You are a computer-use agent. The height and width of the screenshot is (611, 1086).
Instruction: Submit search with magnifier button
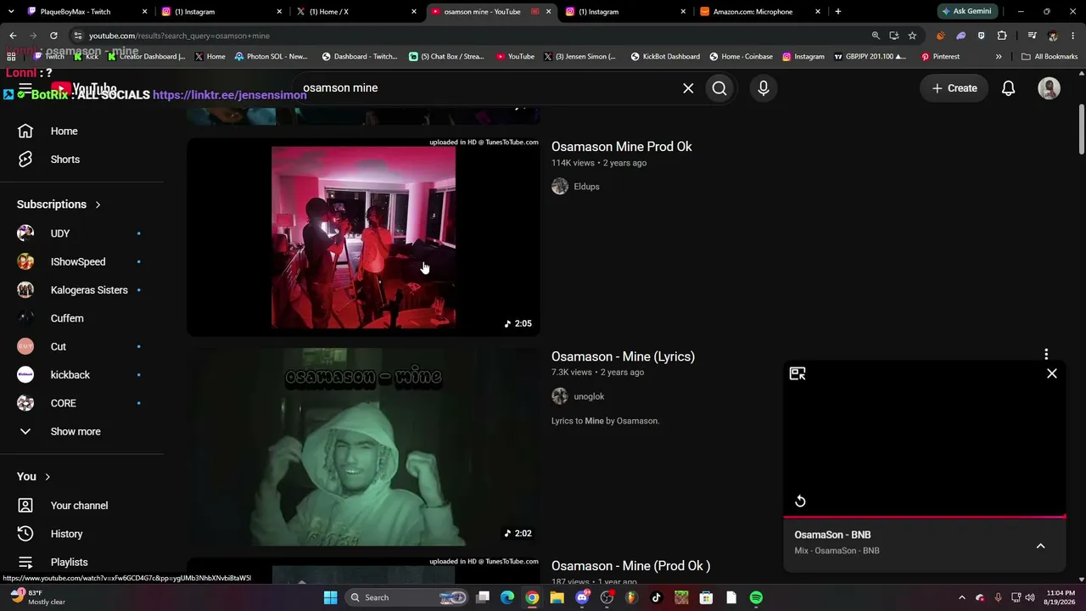click(x=719, y=88)
